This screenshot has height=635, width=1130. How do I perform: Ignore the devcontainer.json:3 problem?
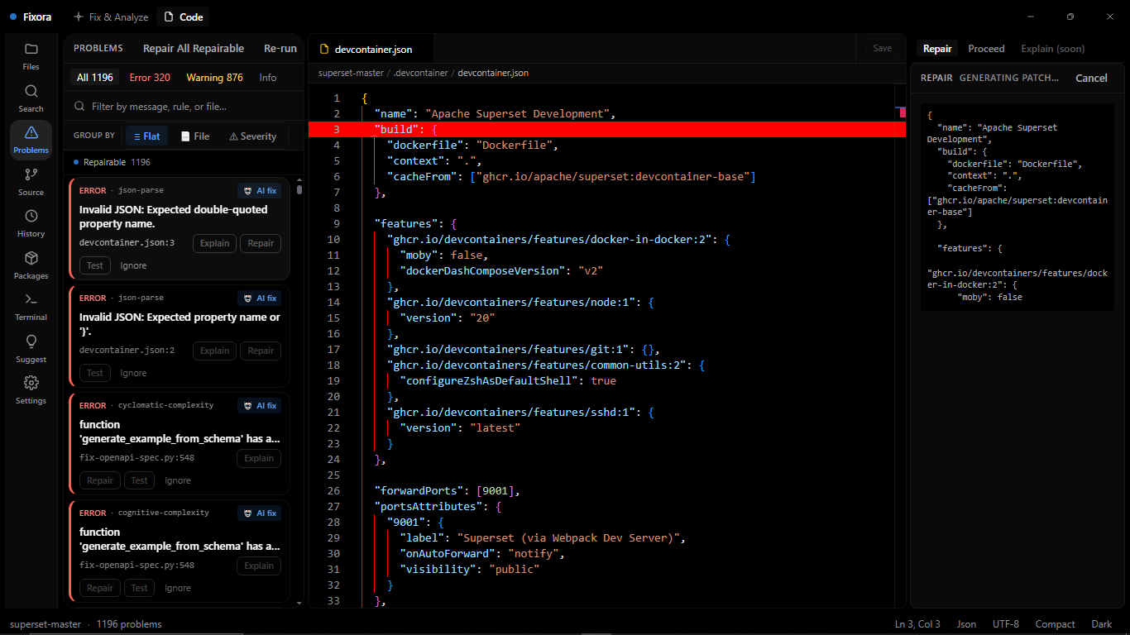[x=133, y=265]
